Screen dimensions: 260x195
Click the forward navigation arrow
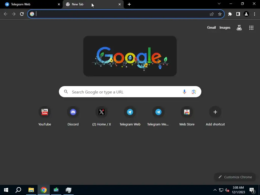pyautogui.click(x=14, y=14)
